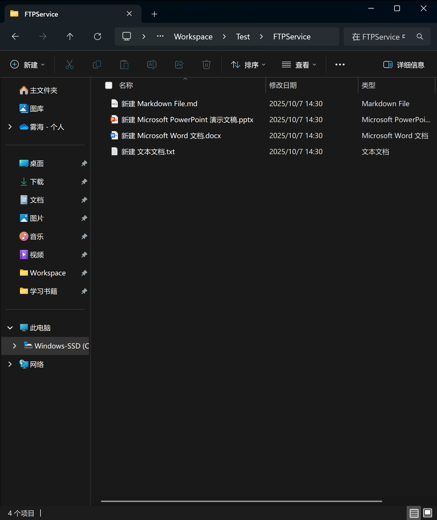This screenshot has width=437, height=520.
Task: Select 新建 文本文档.txt
Action: pos(148,152)
